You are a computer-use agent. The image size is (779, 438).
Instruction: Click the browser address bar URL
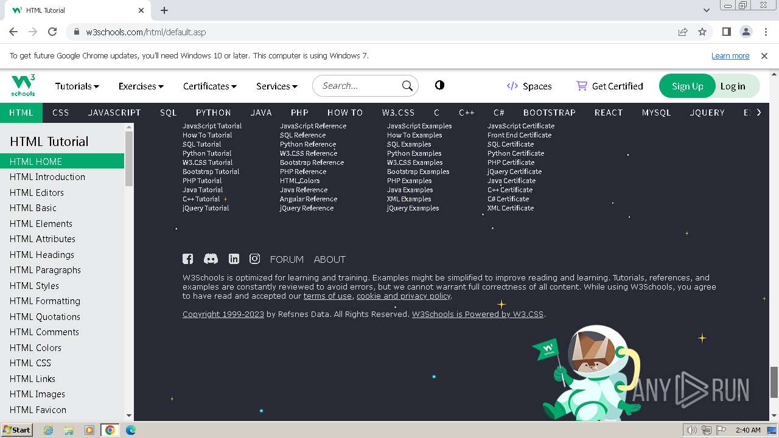pyautogui.click(x=146, y=32)
